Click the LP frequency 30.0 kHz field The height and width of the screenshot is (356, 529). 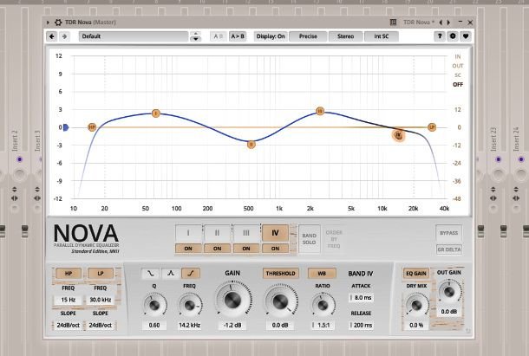(101, 300)
